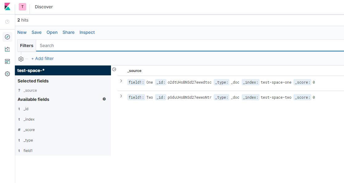Viewport: 344px width, 183px height.
Task: Click the Inspect menu item
Action: tap(87, 32)
